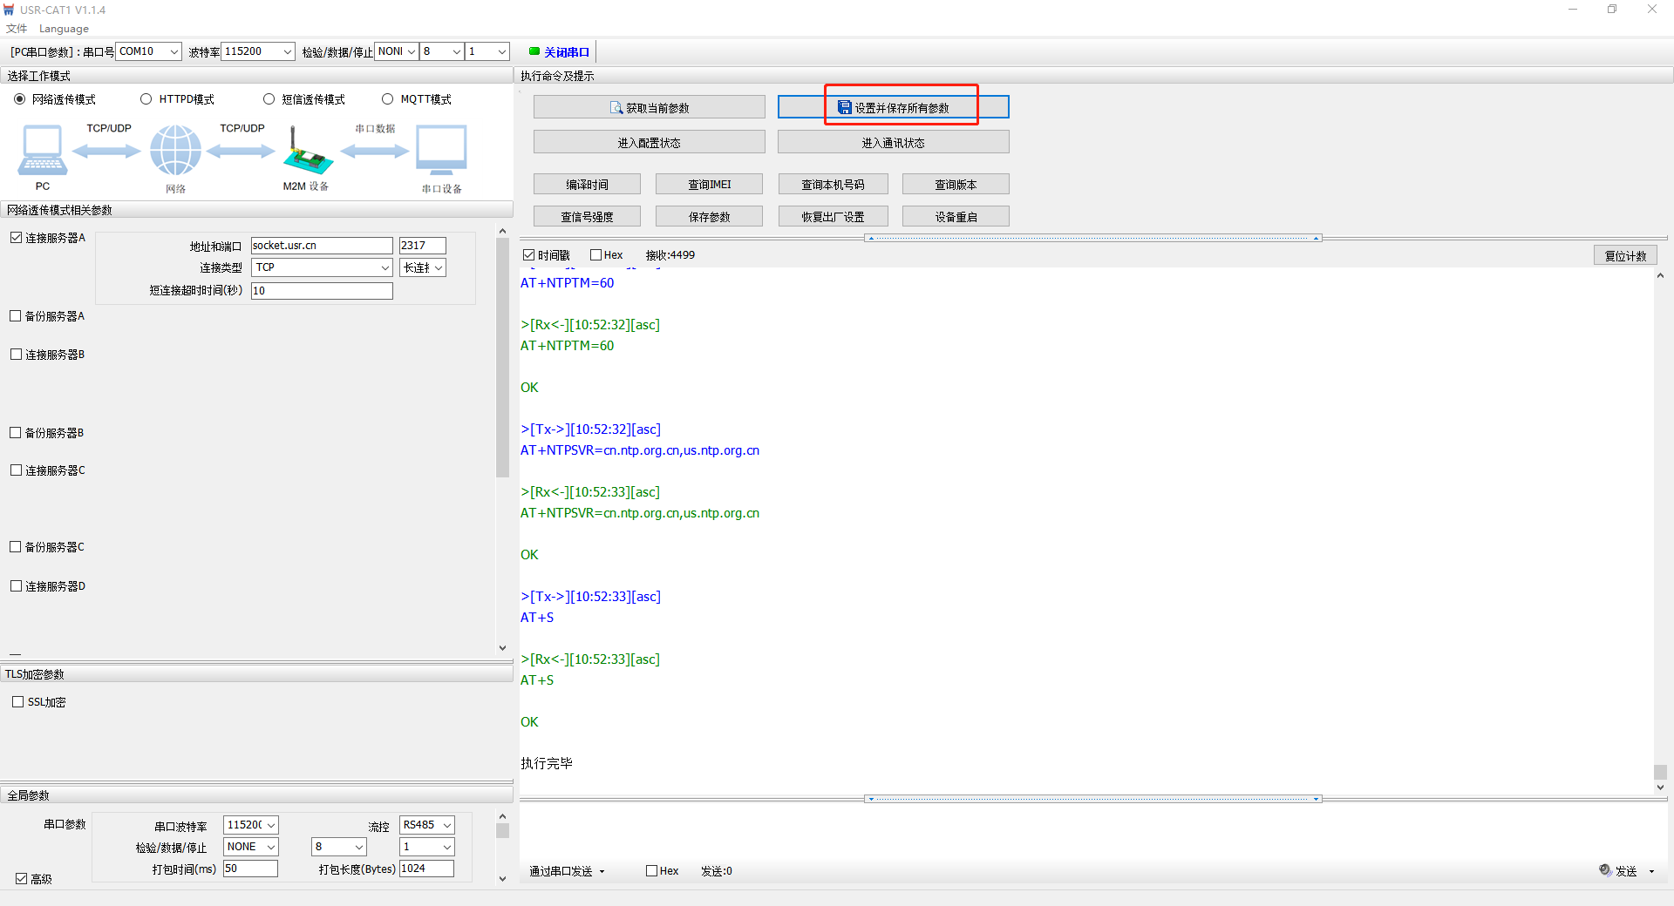This screenshot has width=1674, height=906.
Task: Select the HTTPD mode radio button
Action: click(x=146, y=99)
